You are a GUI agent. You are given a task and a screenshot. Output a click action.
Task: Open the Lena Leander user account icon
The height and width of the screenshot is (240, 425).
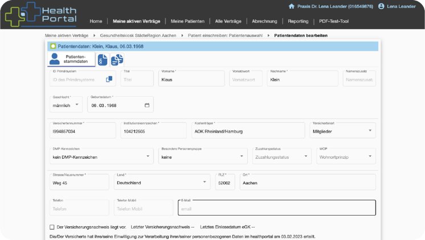tap(381, 6)
